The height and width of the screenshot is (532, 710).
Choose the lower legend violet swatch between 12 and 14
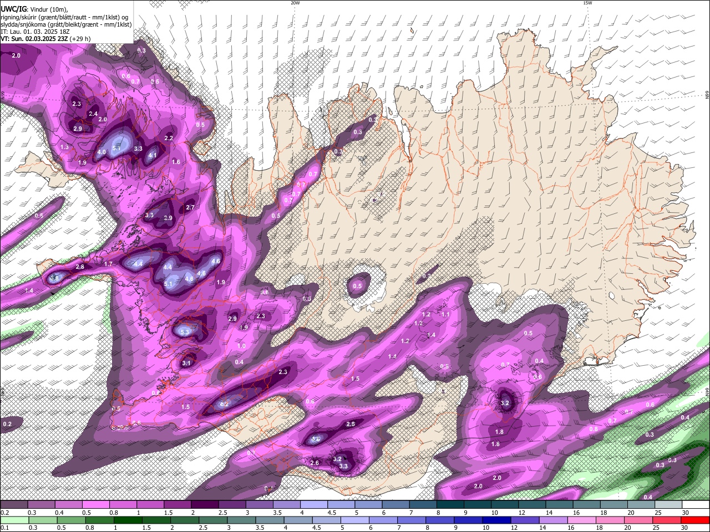click(526, 520)
